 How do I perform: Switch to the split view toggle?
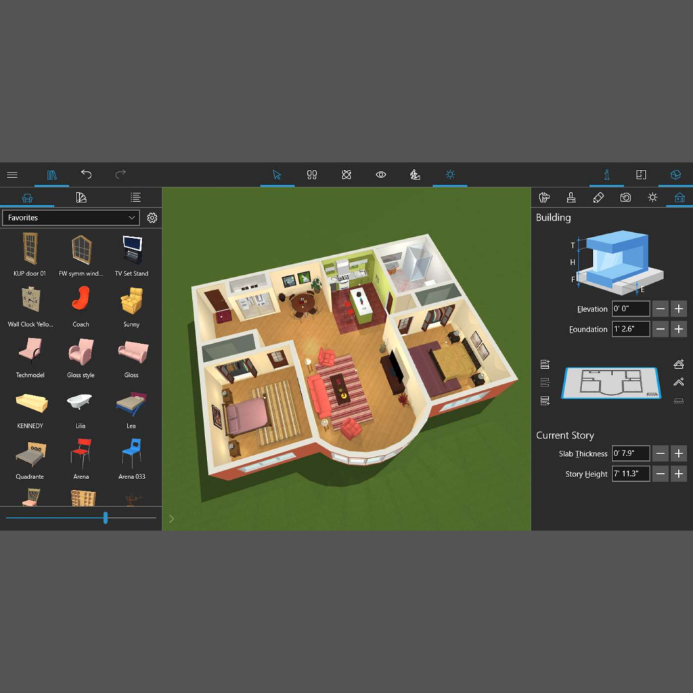pyautogui.click(x=640, y=175)
